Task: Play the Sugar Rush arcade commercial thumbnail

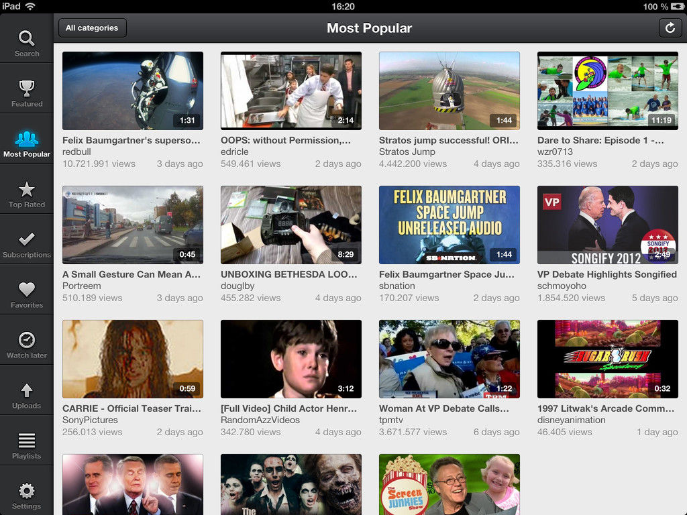Action: click(608, 359)
